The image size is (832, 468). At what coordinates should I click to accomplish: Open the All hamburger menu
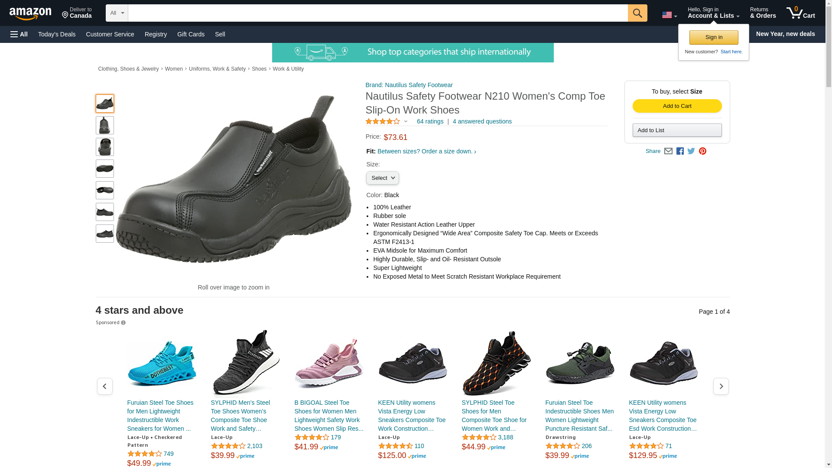tap(19, 34)
